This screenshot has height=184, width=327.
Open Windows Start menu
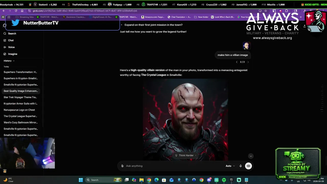pyautogui.click(x=81, y=180)
